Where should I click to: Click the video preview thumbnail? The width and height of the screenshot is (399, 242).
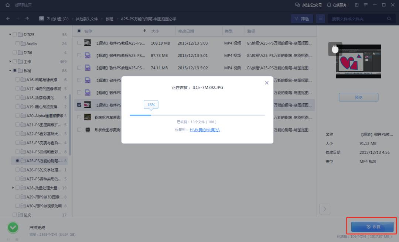(358, 61)
